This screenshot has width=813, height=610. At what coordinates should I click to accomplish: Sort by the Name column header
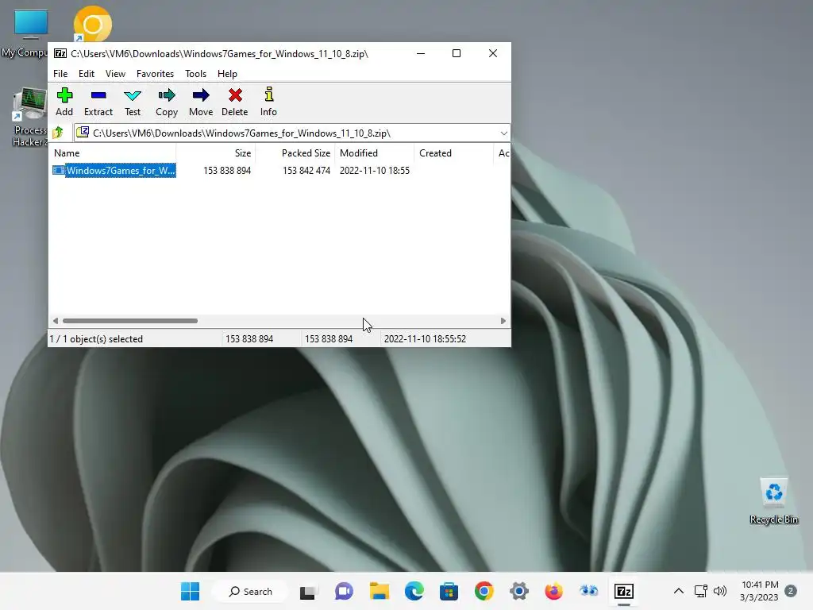coord(113,153)
